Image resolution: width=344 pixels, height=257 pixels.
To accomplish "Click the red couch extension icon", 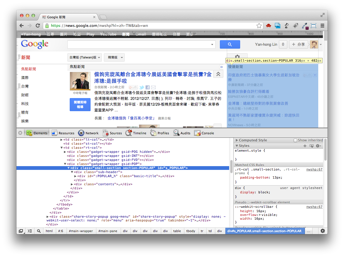I will (268, 26).
